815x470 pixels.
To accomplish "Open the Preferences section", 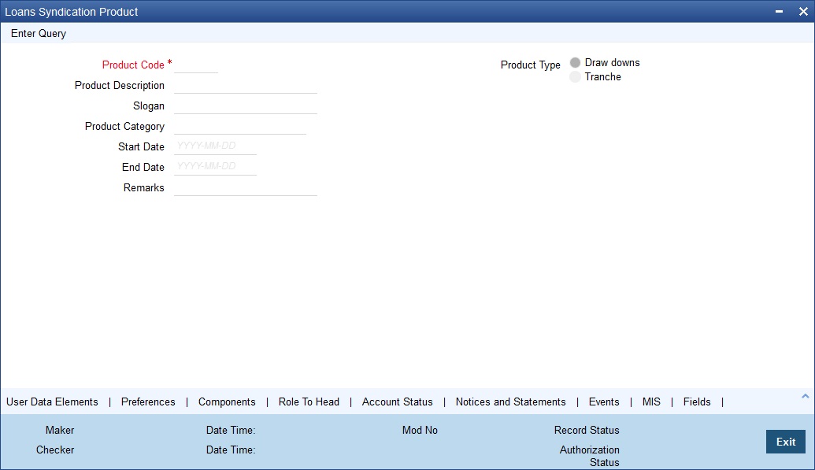I will tap(148, 402).
